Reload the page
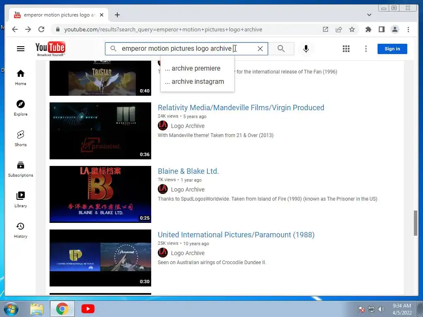 tap(41, 29)
